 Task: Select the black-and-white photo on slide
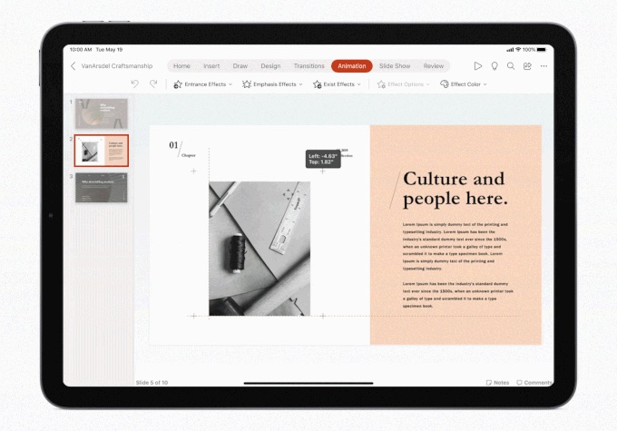pos(260,248)
